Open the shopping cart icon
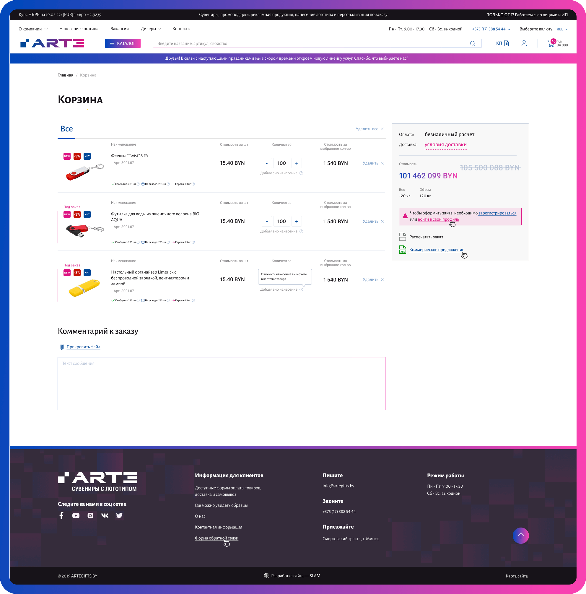Viewport: 586px width, 594px height. (551, 44)
